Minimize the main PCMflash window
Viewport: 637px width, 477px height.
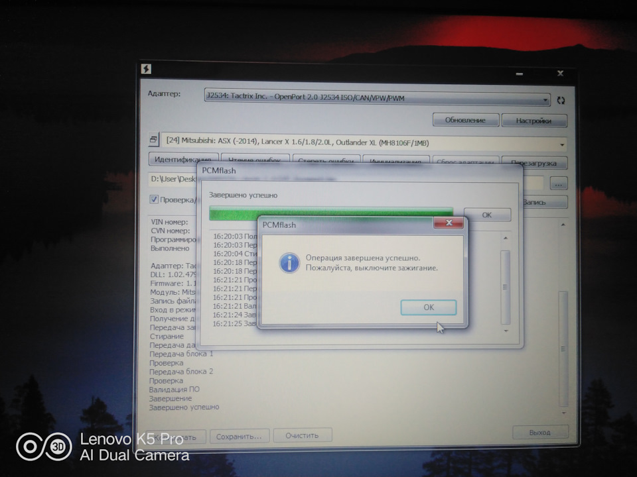pyautogui.click(x=520, y=74)
